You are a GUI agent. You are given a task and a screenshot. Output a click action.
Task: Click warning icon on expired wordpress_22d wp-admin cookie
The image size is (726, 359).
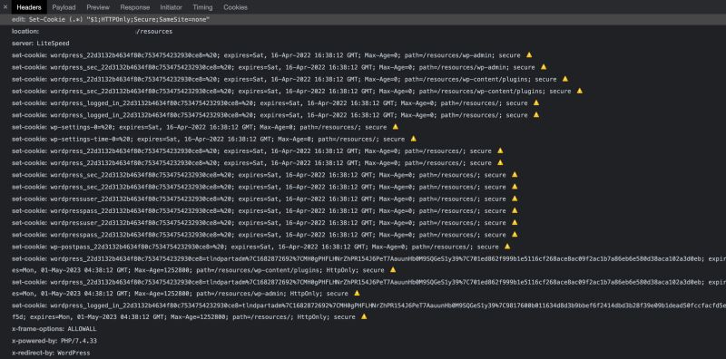pyautogui.click(x=529, y=54)
